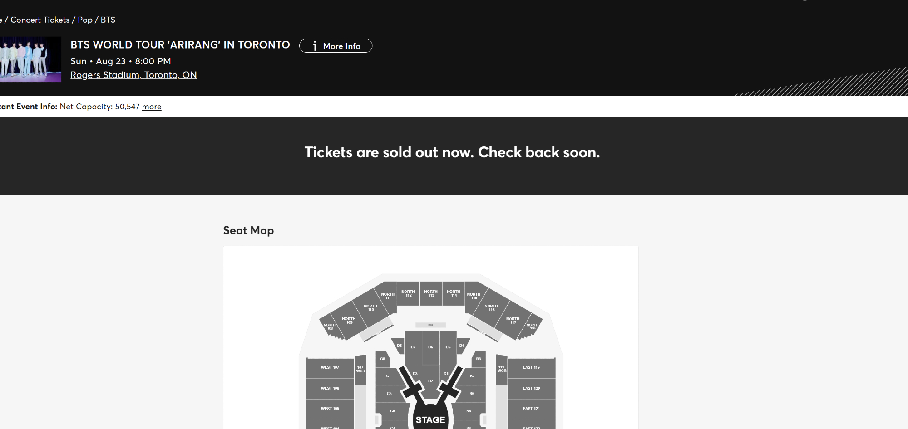Go to Concert Tickets breadcrumb

coord(40,20)
